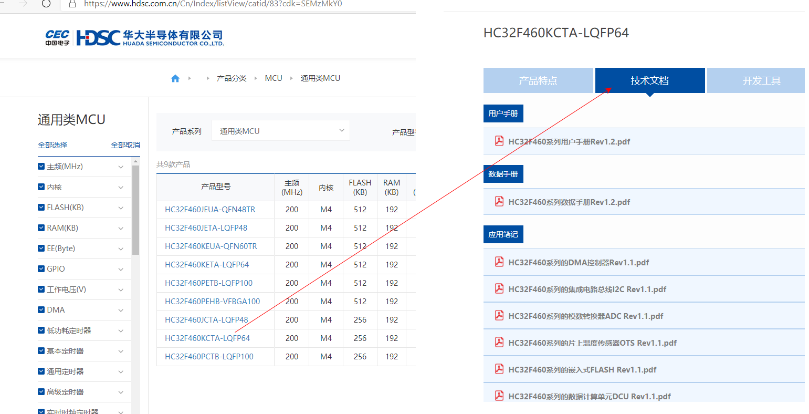Click 通用类MCU in the breadcrumb
This screenshot has height=414, width=809.
(320, 78)
